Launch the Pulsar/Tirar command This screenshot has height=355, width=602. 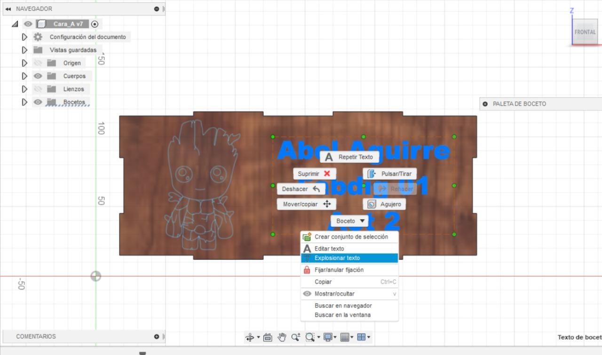pos(390,174)
